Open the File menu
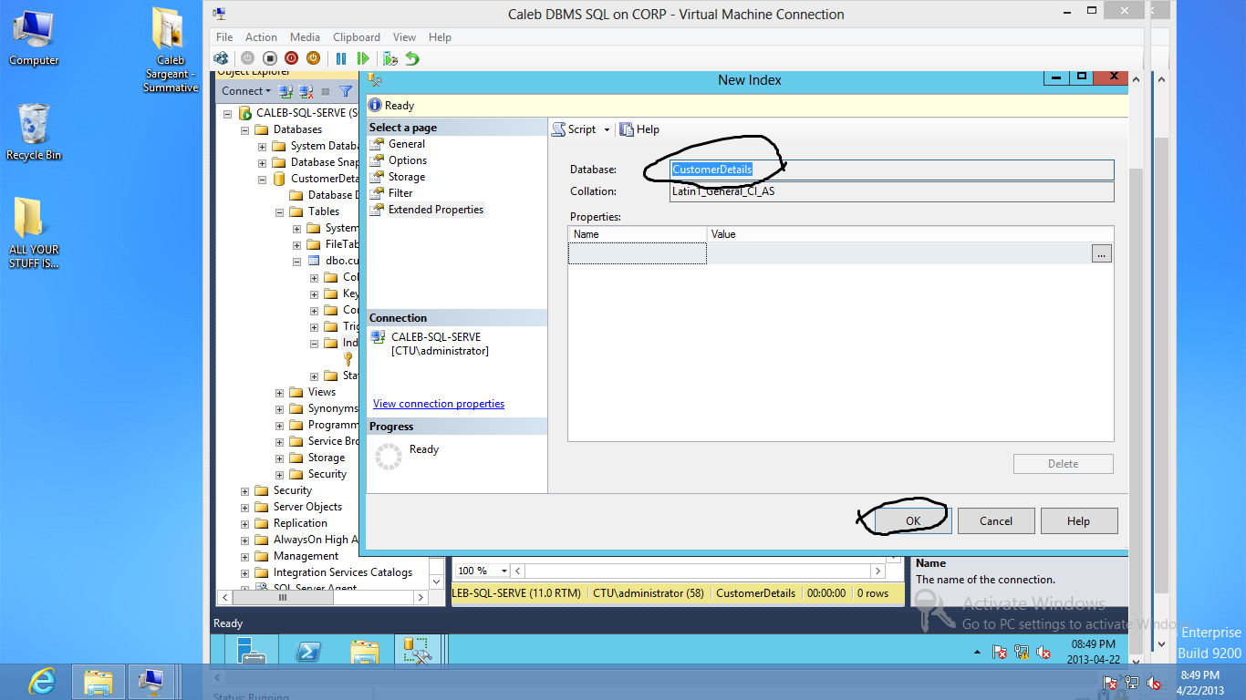1246x700 pixels. pos(224,37)
